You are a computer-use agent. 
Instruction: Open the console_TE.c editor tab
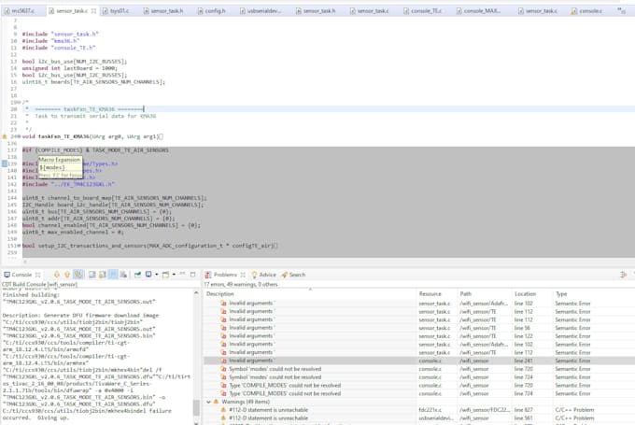[423, 11]
